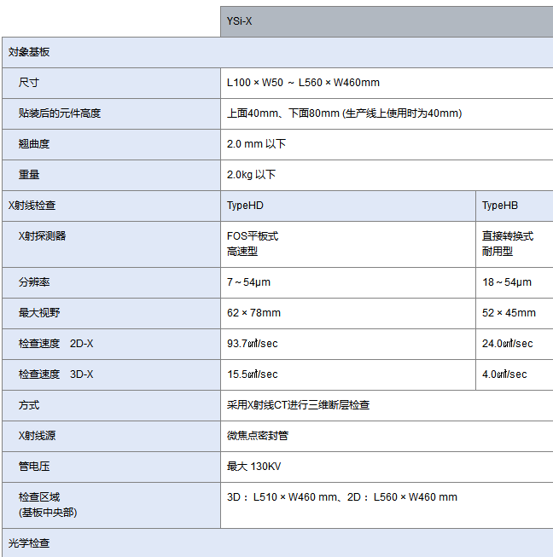
Task: Click the 翘曲度 row label
Action: point(34,144)
